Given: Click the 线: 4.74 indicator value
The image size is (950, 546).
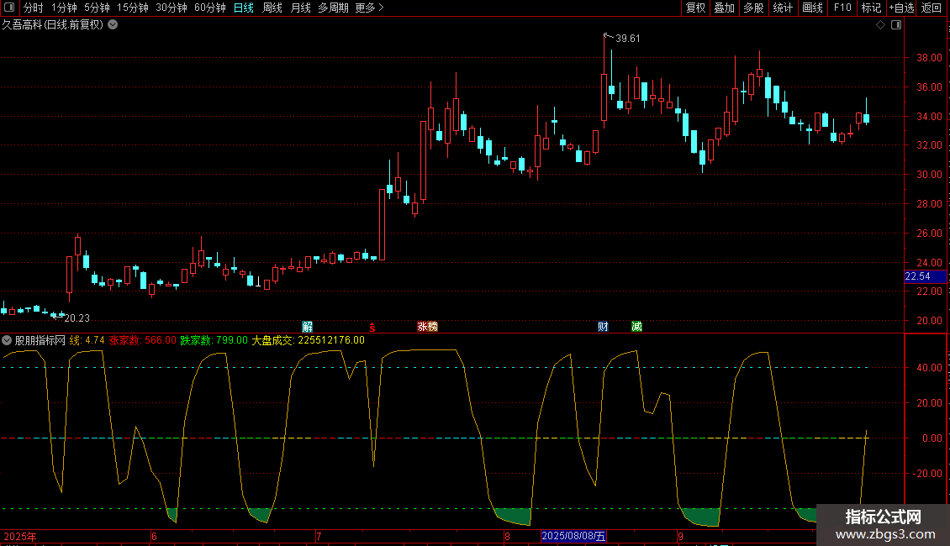Looking at the screenshot, I should (87, 341).
